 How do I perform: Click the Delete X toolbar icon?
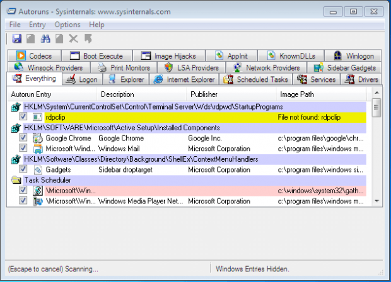click(x=73, y=39)
